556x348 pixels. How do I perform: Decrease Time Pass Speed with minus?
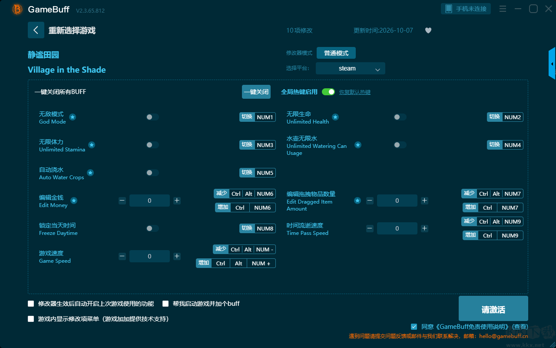370,228
